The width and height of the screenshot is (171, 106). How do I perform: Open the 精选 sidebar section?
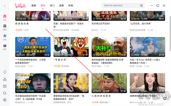click(x=5, y=27)
